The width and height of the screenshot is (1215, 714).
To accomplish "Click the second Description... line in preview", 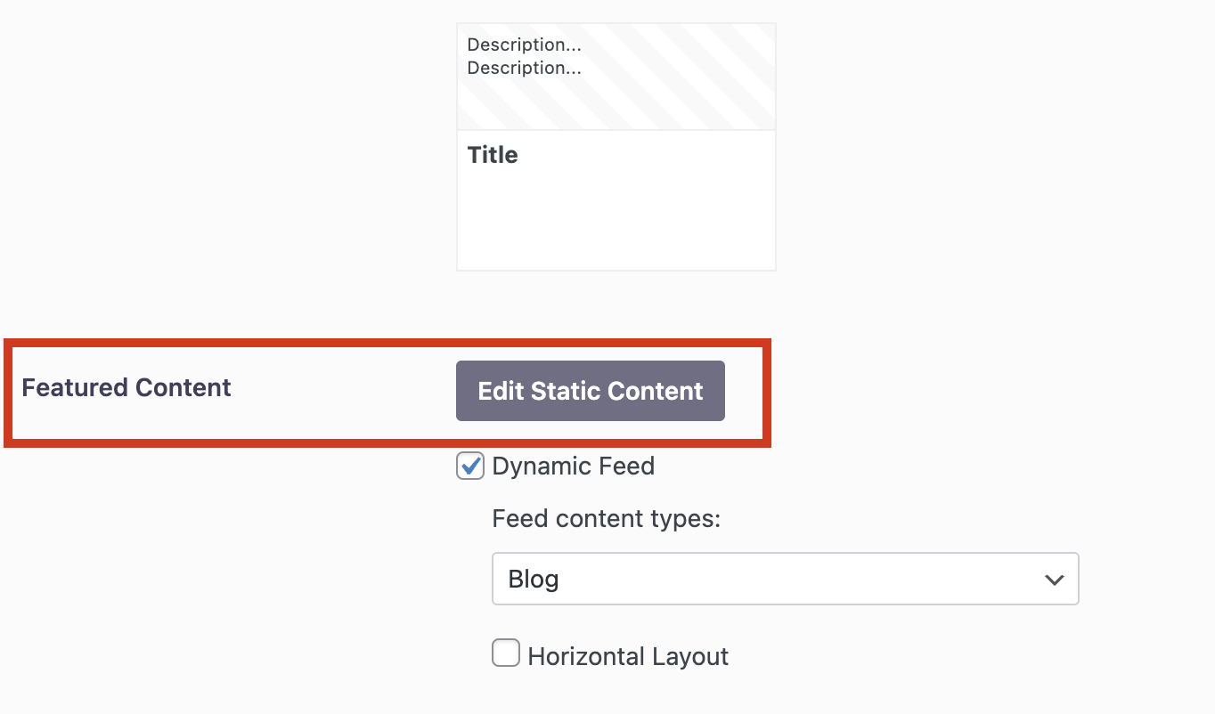I will click(524, 68).
